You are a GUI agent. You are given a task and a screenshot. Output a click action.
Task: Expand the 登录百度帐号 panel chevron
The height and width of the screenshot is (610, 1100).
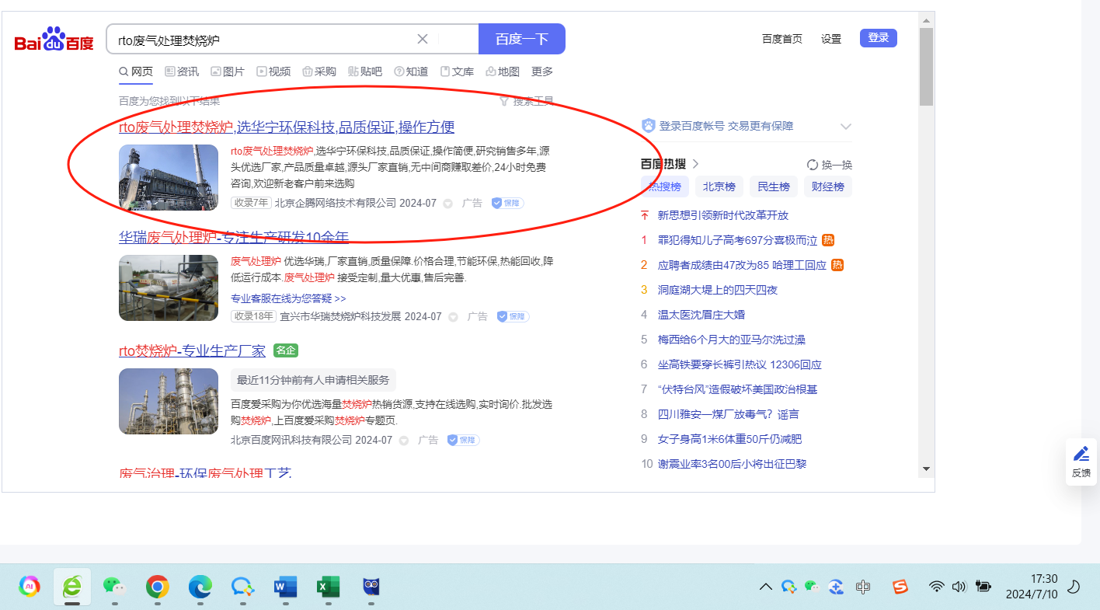(x=846, y=127)
